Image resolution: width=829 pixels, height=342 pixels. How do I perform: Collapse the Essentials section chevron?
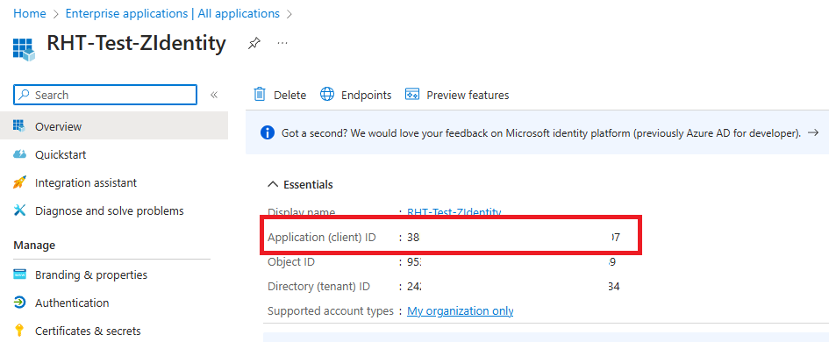point(273,184)
